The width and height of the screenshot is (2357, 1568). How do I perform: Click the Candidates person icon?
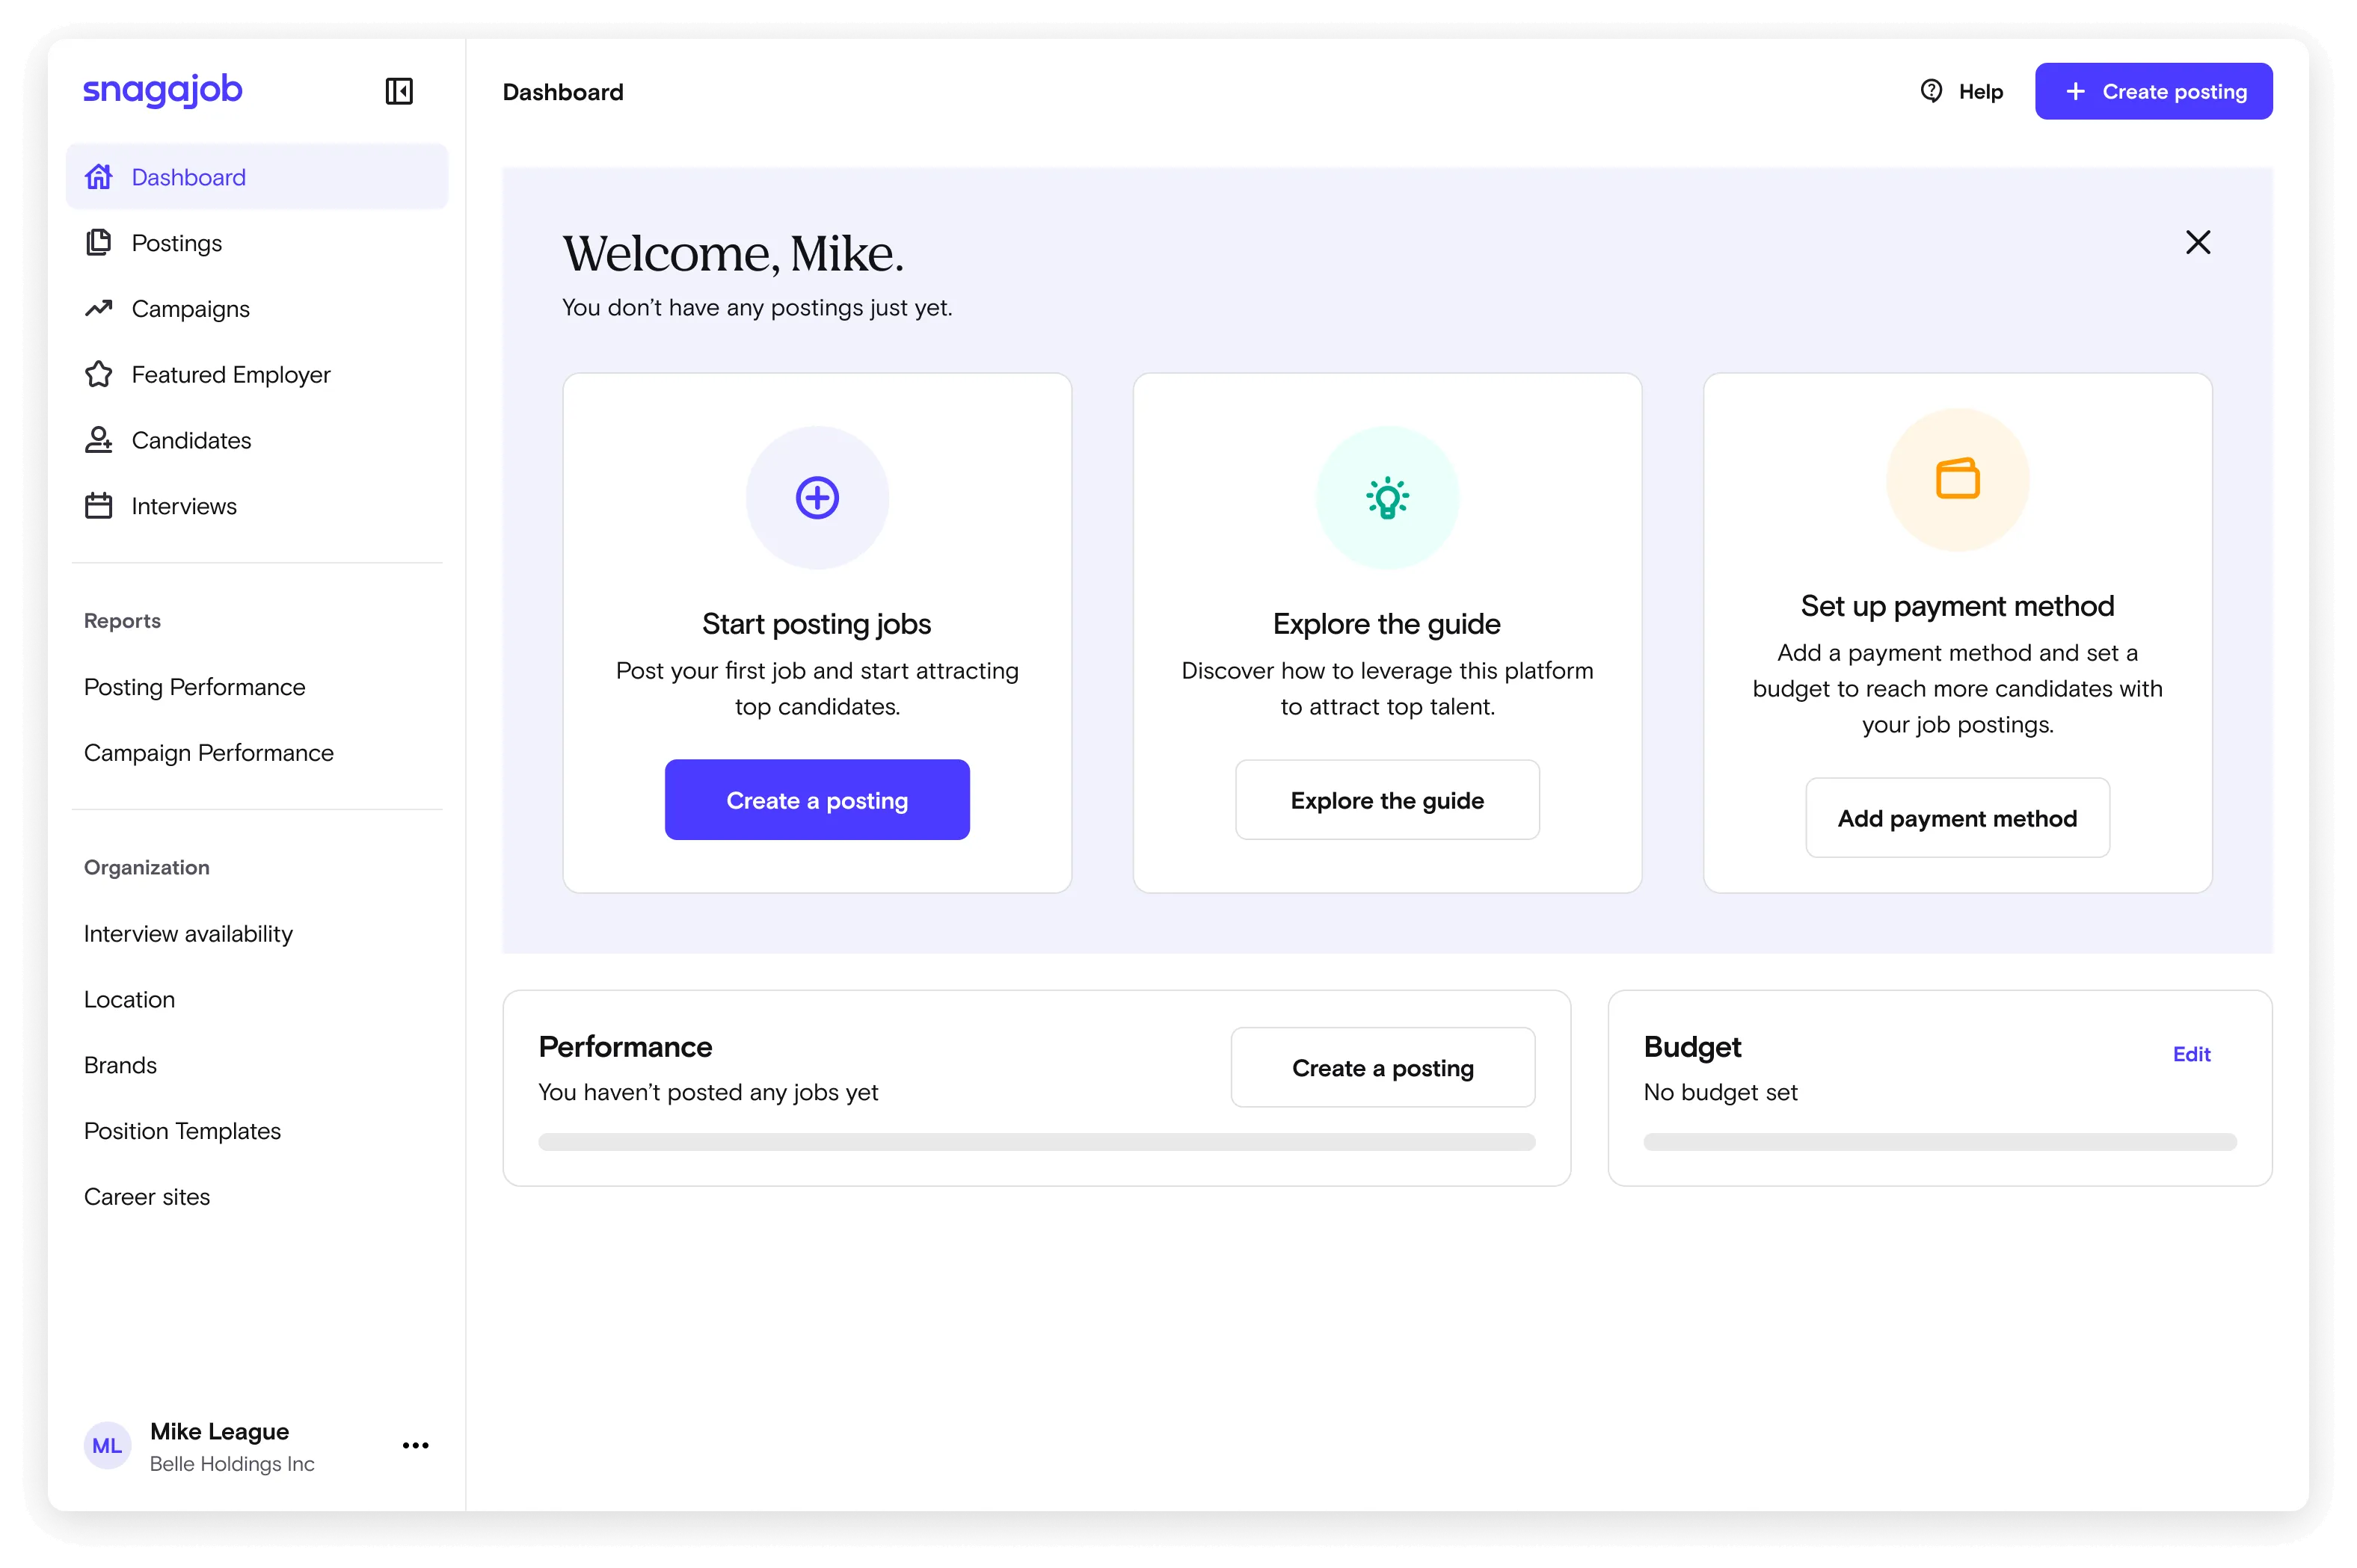pyautogui.click(x=98, y=440)
